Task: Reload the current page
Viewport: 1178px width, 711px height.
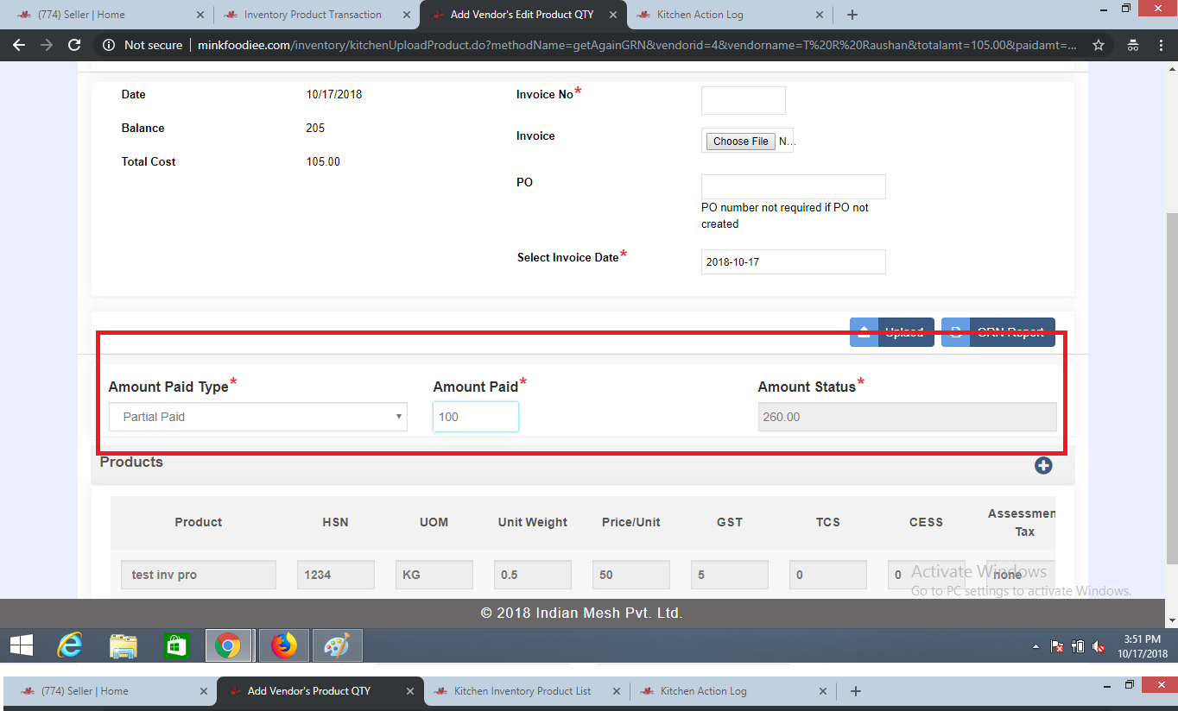Action: pos(74,45)
